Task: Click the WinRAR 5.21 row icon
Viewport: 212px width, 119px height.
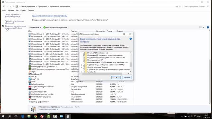Action: [x=29, y=97]
